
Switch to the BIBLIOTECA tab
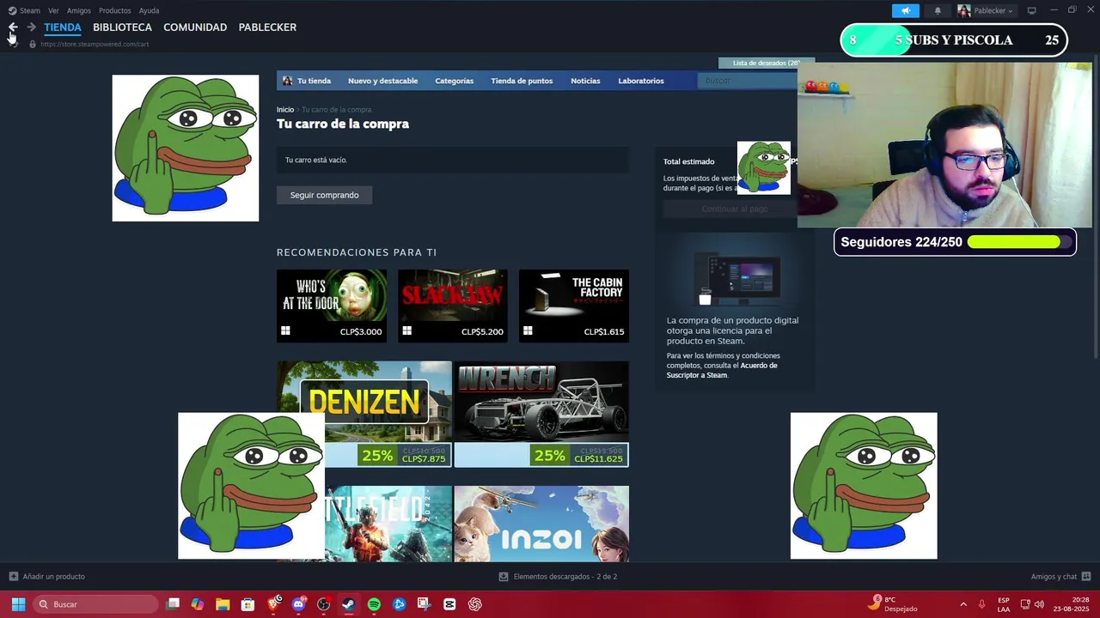(122, 27)
